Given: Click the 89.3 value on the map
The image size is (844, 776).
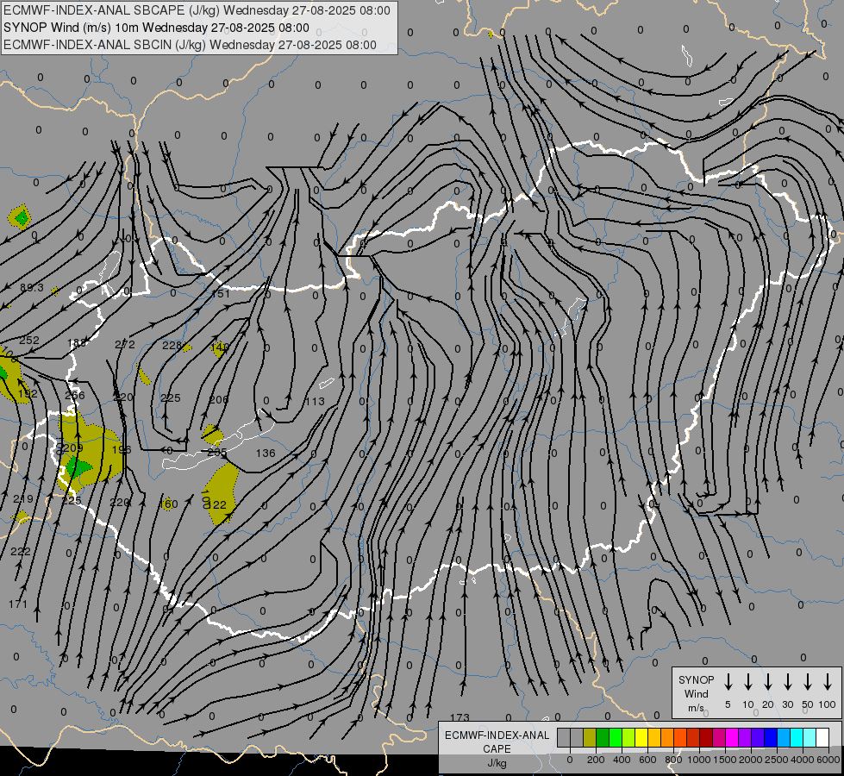Looking at the screenshot, I should [x=32, y=288].
